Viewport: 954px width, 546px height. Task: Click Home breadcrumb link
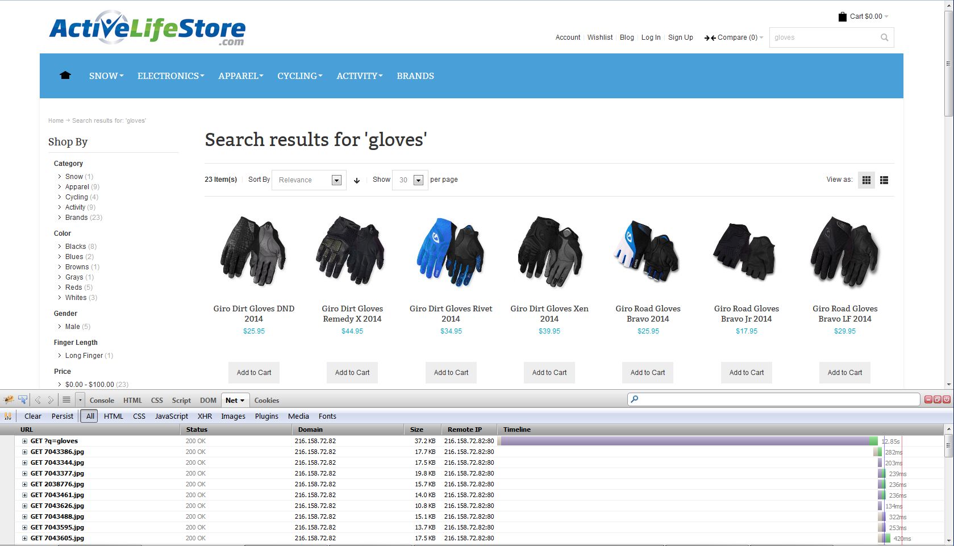pyautogui.click(x=56, y=120)
